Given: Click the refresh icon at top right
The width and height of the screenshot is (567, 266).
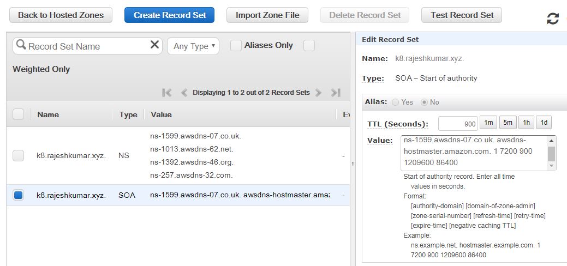Looking at the screenshot, I should pyautogui.click(x=552, y=19).
